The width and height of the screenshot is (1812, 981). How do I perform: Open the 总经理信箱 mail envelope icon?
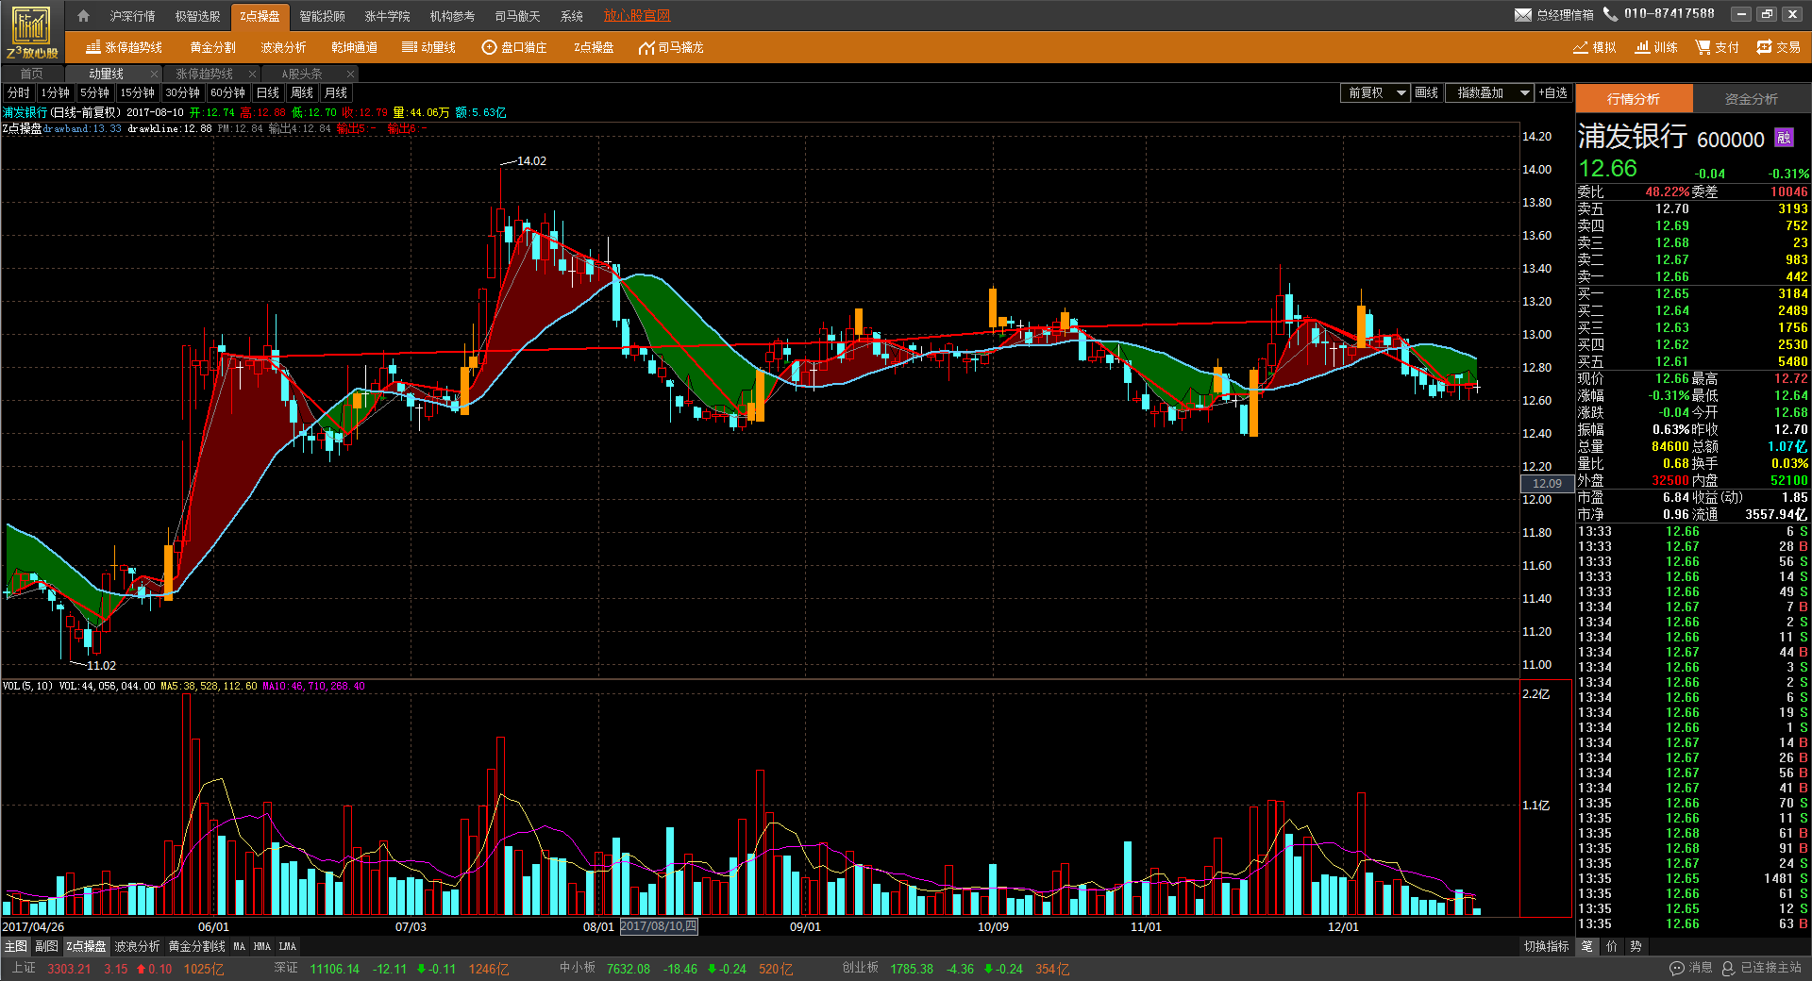[x=1523, y=15]
